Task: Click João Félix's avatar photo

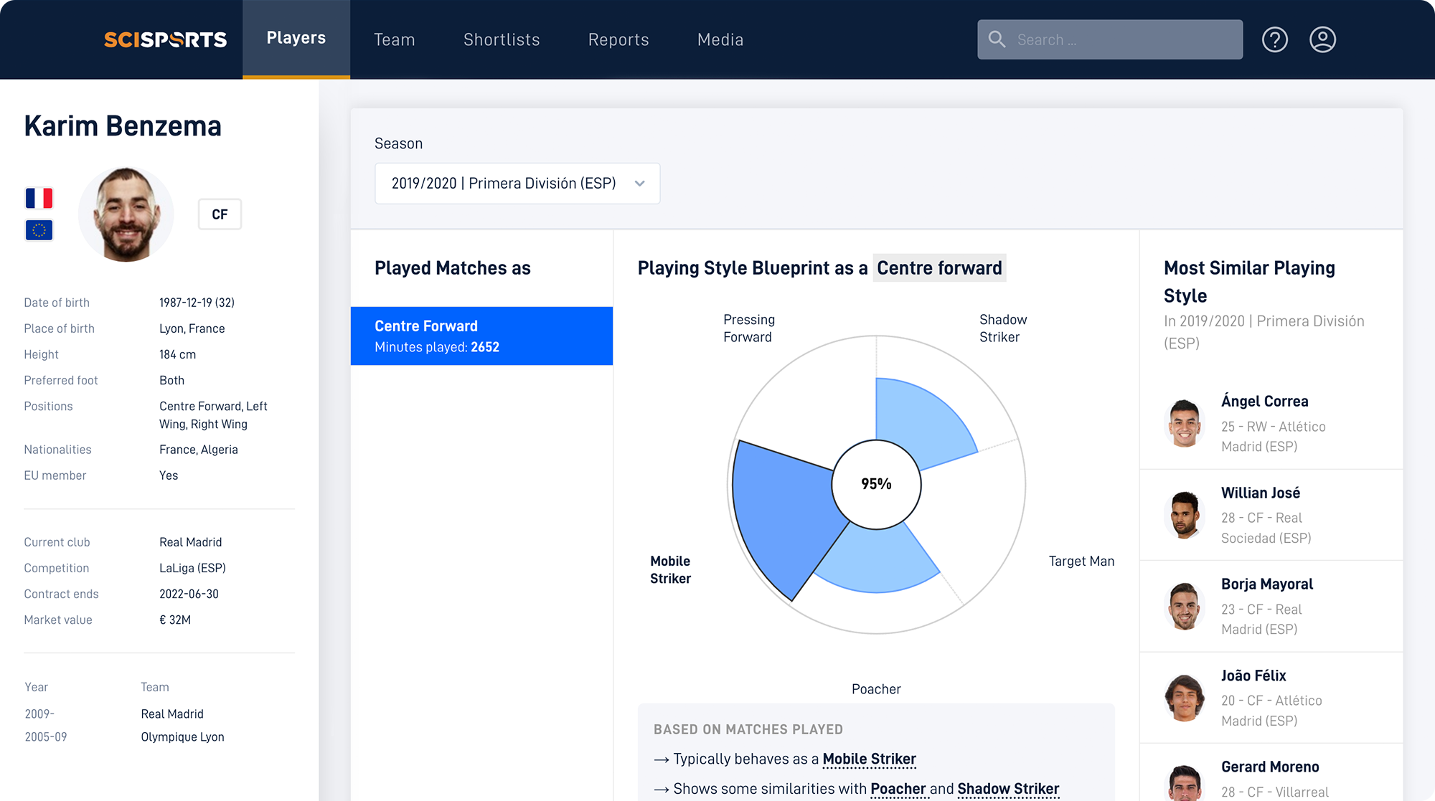Action: (1185, 697)
